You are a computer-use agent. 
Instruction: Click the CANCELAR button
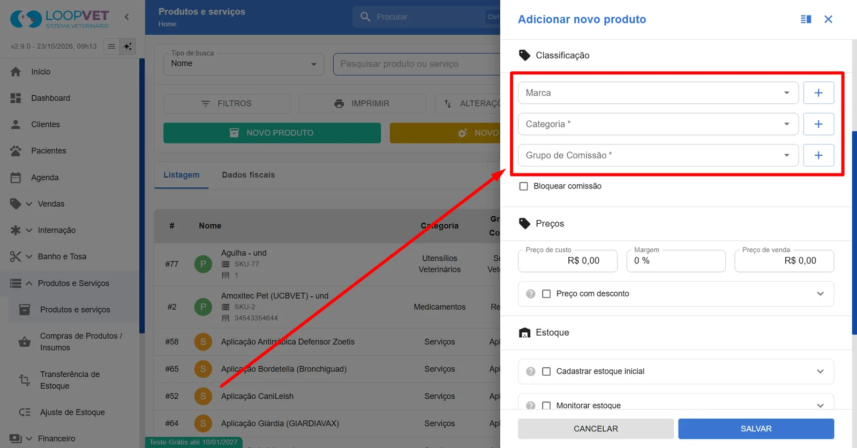pos(596,429)
